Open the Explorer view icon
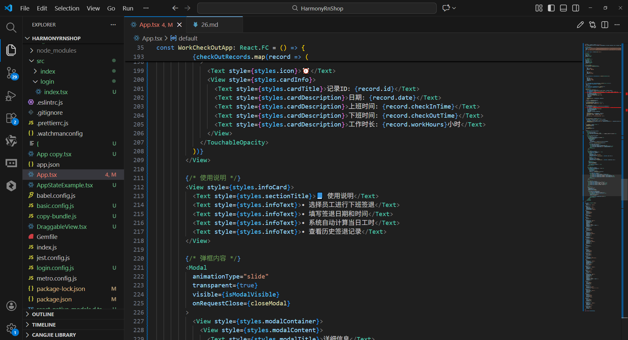This screenshot has height=340, width=628. (11, 50)
